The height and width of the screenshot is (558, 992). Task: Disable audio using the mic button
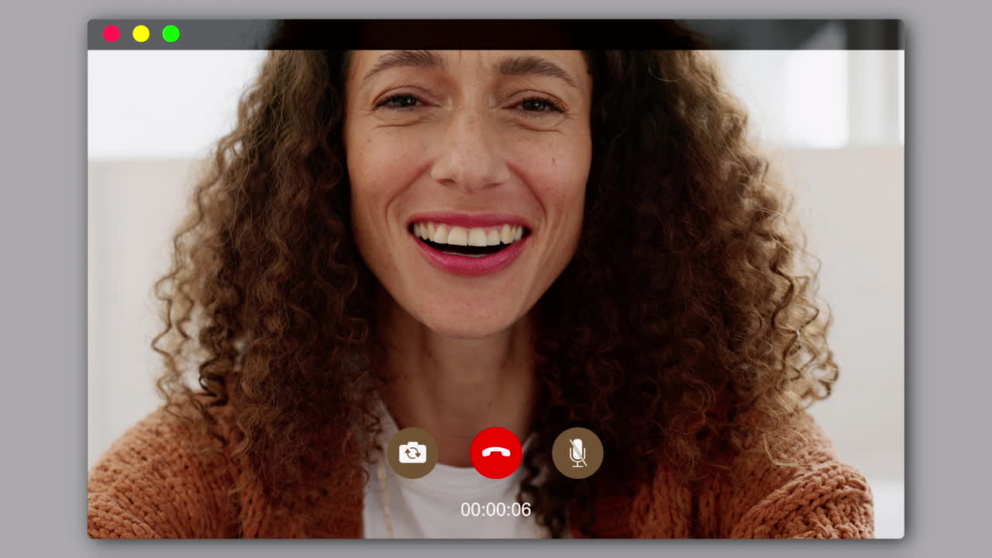click(577, 453)
